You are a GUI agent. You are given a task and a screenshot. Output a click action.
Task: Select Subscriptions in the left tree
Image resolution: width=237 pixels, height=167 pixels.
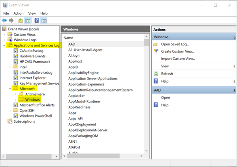[x=24, y=121]
